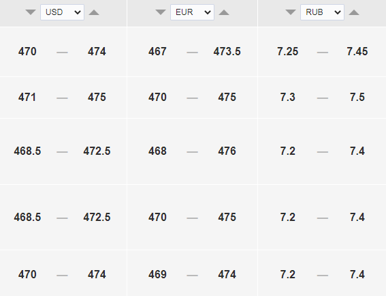Select the 469 EUR buy rate
Viewport: 386px width, 296px height.
click(x=157, y=275)
